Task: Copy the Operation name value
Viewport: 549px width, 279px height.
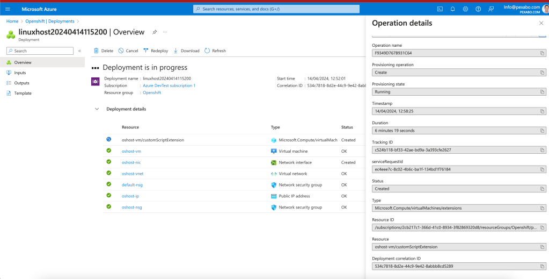Action: click(542, 53)
